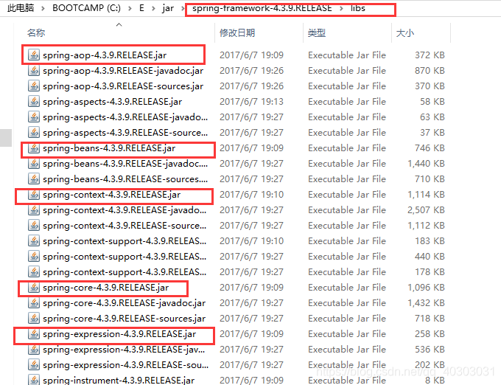Select file spring-core-4.3.9.RELEASE-sources.jar
The image size is (501, 385).
click(125, 319)
